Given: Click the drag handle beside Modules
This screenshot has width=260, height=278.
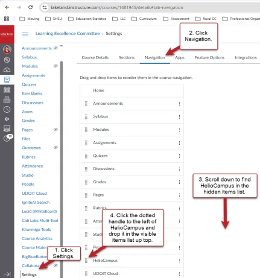Looking at the screenshot, I should click(x=86, y=130).
